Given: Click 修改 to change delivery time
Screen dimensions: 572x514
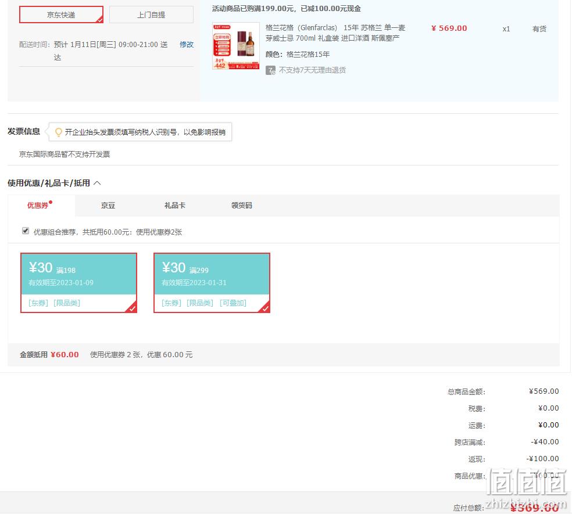Looking at the screenshot, I should pos(187,45).
